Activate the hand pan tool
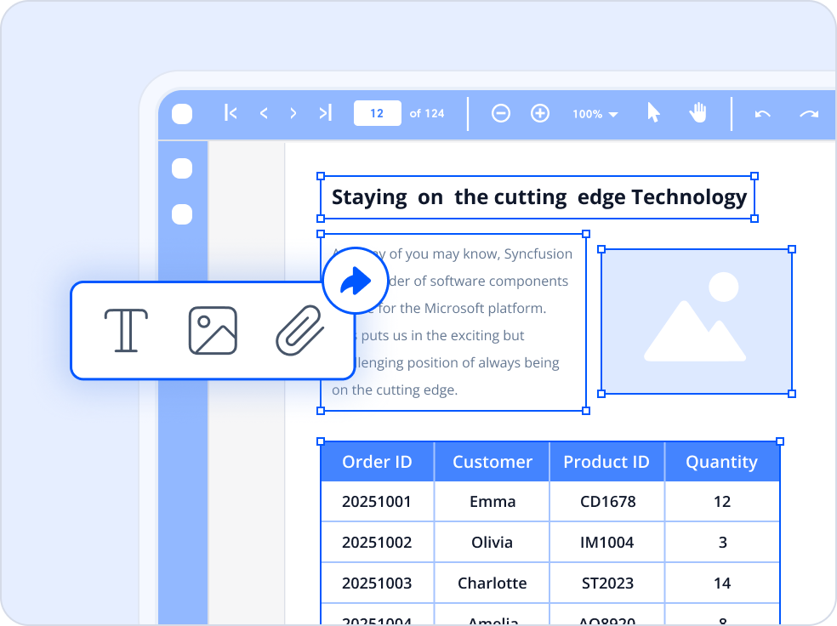Viewport: 837px width, 626px height. click(697, 112)
